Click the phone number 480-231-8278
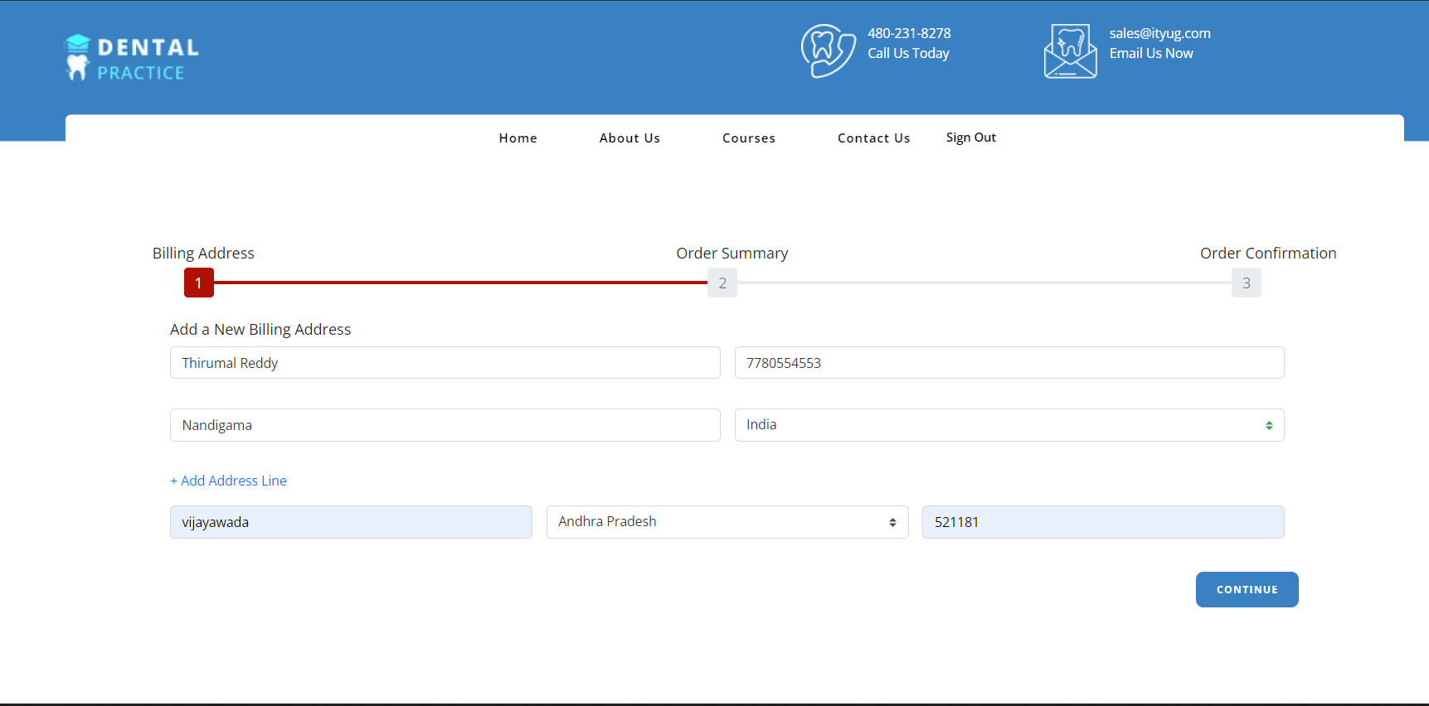The width and height of the screenshot is (1429, 706). pyautogui.click(x=909, y=33)
